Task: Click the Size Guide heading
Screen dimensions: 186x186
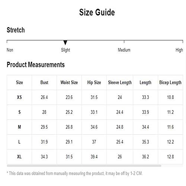Action: [97, 12]
